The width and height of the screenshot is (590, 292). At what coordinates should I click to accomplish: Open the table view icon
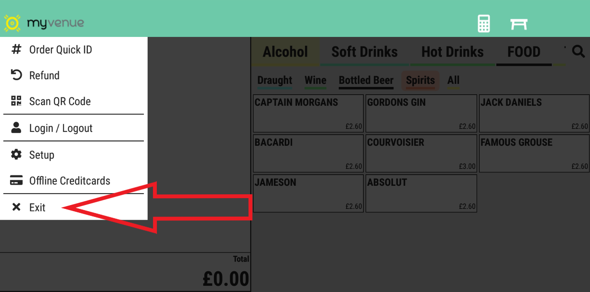tap(519, 24)
